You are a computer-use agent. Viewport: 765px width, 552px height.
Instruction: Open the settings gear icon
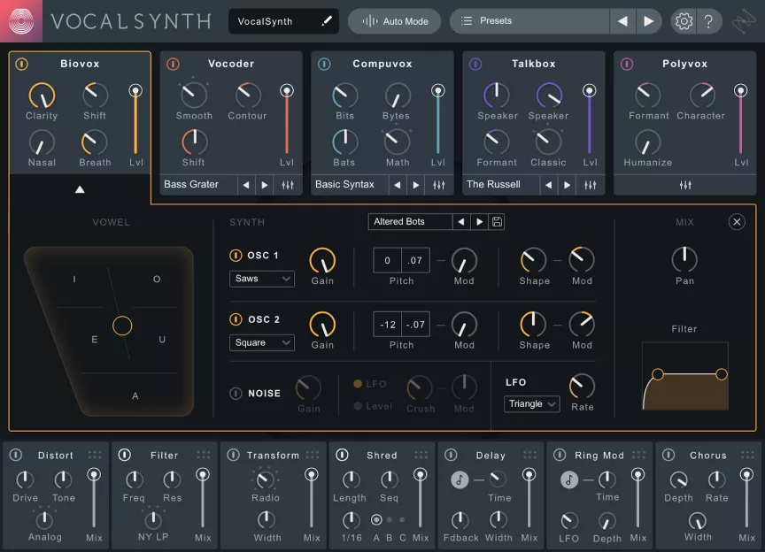click(684, 21)
